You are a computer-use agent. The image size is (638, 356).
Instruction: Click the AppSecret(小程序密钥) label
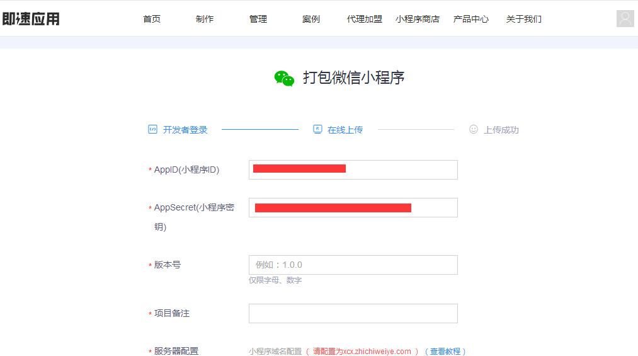pos(194,217)
